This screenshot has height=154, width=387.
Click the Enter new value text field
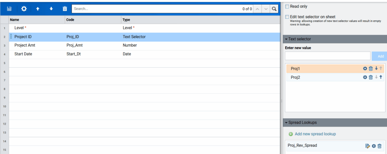tap(327, 56)
